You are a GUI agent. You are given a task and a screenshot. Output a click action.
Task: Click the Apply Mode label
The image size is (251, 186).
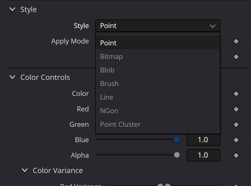(x=70, y=41)
